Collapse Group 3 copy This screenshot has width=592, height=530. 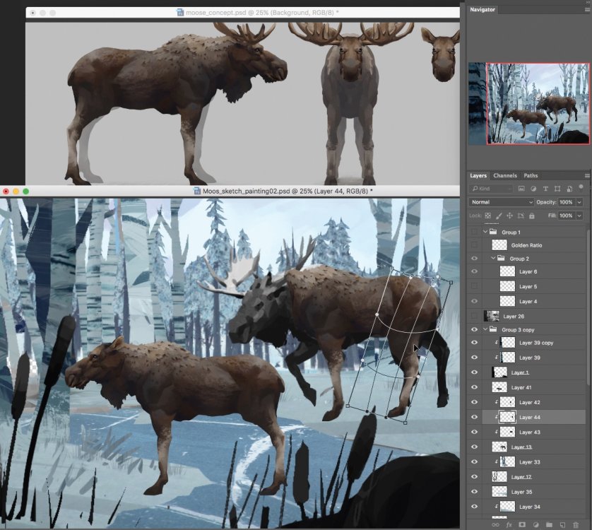coord(485,329)
